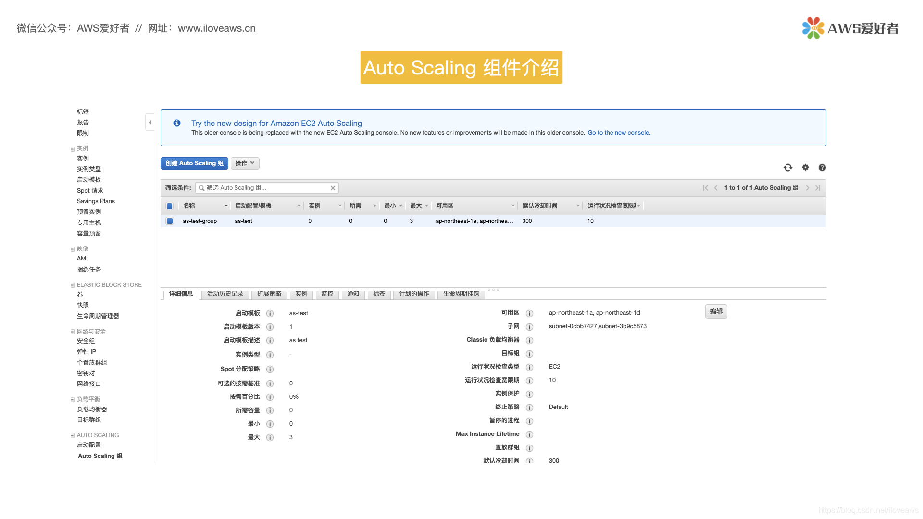Open 启动配置 under Auto Scaling sidebar
Viewport: 923px width, 519px height.
coord(89,445)
